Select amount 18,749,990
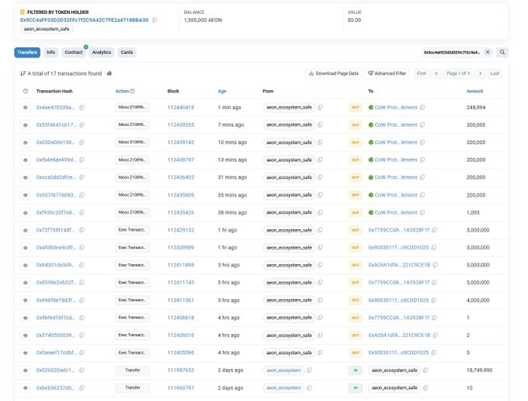Viewport: 528px width, 401px height. pyautogui.click(x=479, y=370)
